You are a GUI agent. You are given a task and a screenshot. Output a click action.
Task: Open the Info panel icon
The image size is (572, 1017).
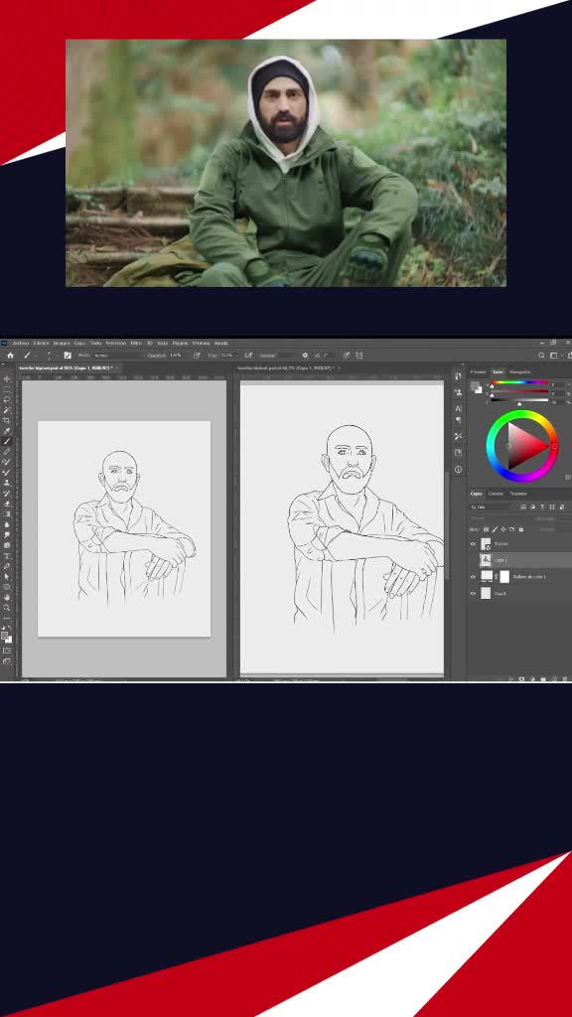[x=458, y=469]
